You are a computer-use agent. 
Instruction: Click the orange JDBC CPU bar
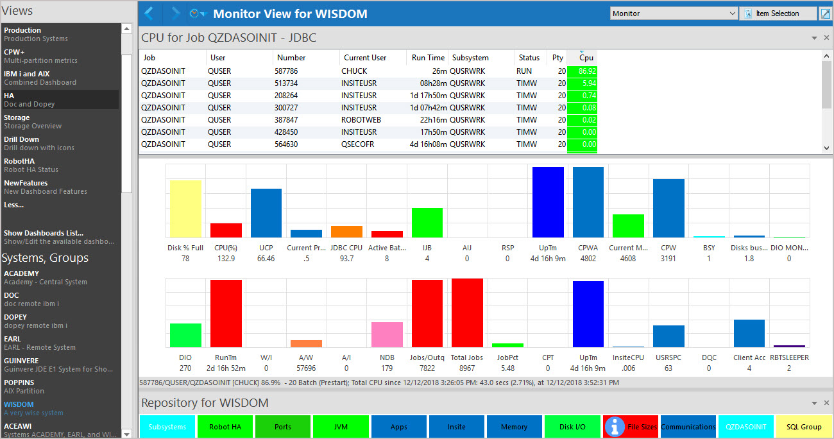click(x=346, y=232)
